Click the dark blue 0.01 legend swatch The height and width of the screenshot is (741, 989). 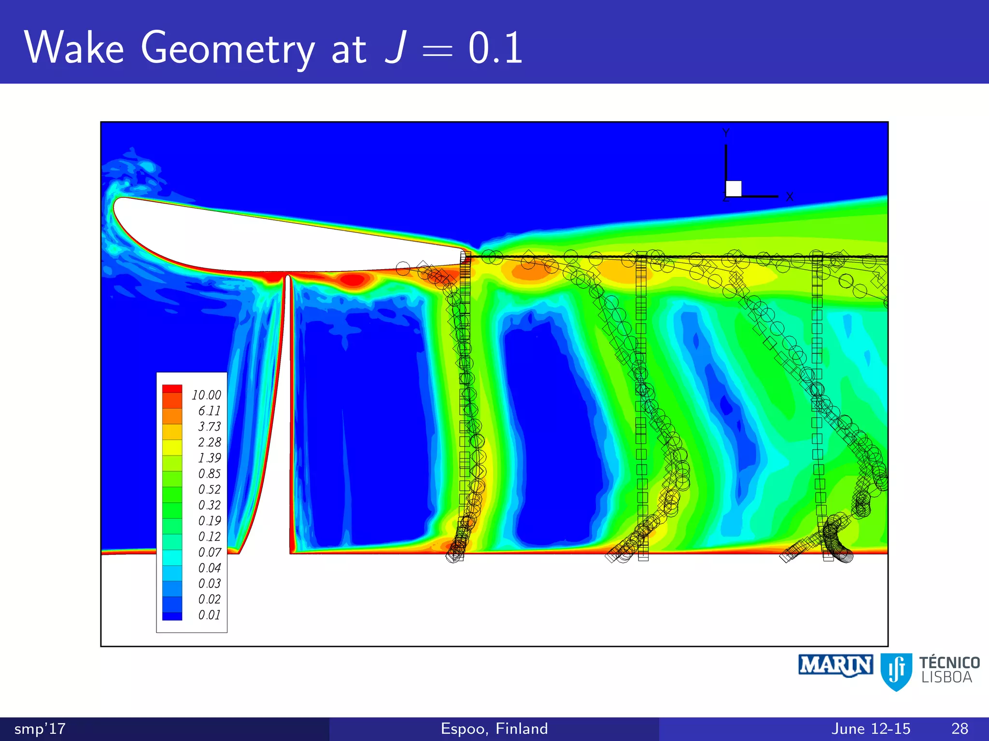pos(172,616)
